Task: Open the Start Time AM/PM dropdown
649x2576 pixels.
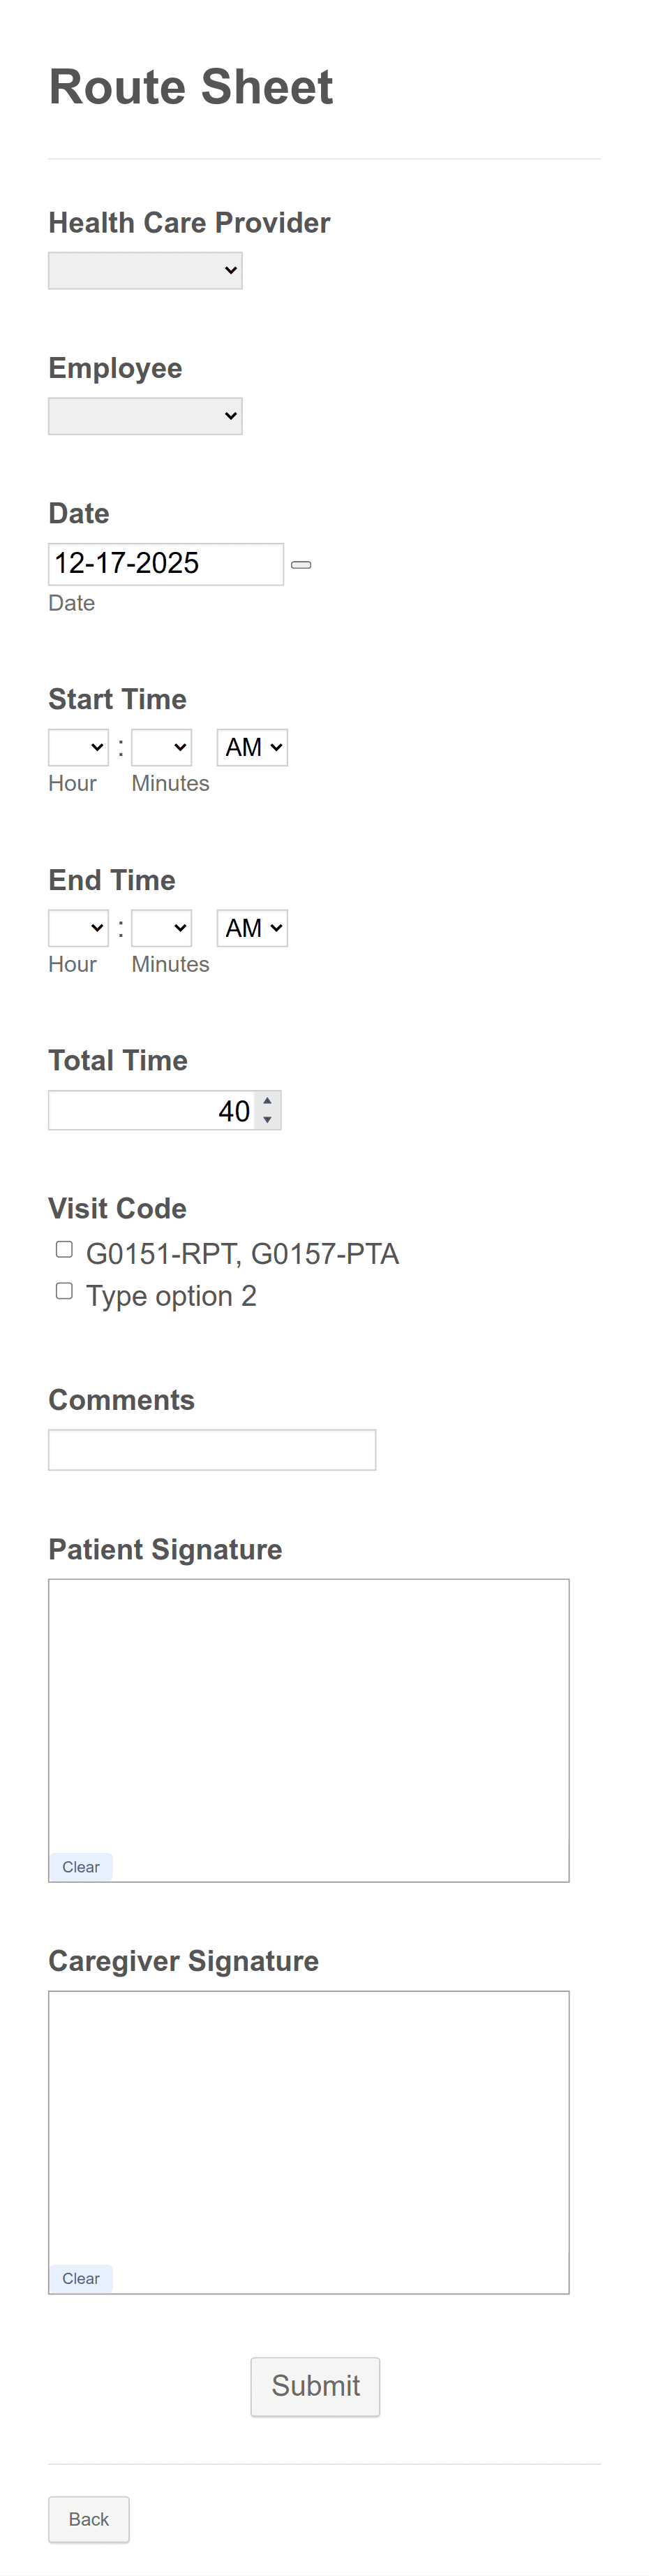Action: point(252,747)
